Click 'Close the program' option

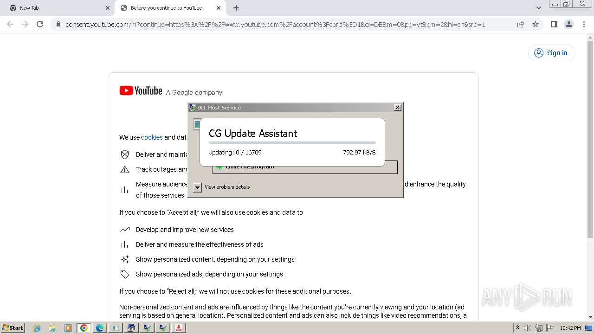(x=305, y=167)
